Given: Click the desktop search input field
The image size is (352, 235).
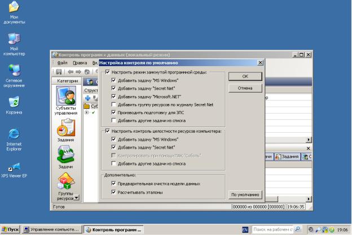Looking at the screenshot, I should tap(272, 229).
